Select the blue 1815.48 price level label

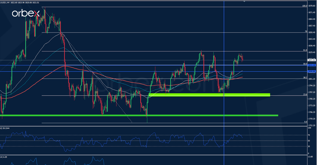[x=312, y=65]
